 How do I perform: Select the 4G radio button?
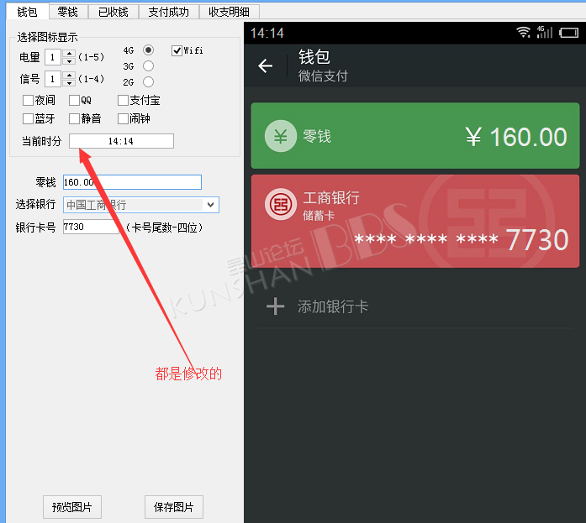(x=148, y=50)
